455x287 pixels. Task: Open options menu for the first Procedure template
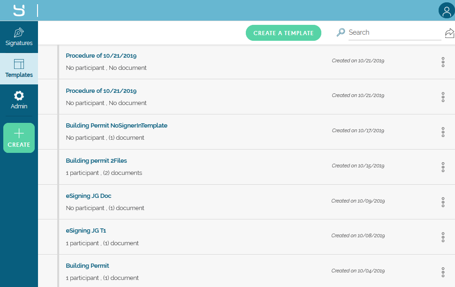pos(443,62)
